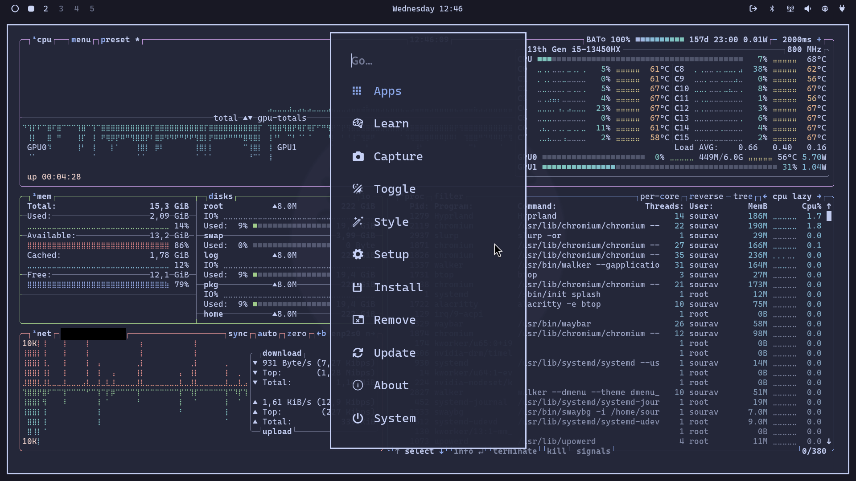Increase update interval with plus next to 2000ms

pos(819,40)
